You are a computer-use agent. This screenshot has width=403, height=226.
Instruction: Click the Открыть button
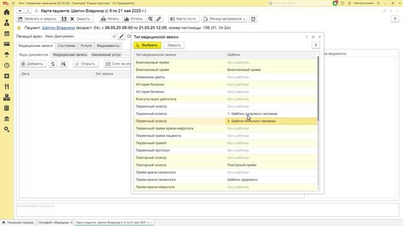[x=86, y=64]
